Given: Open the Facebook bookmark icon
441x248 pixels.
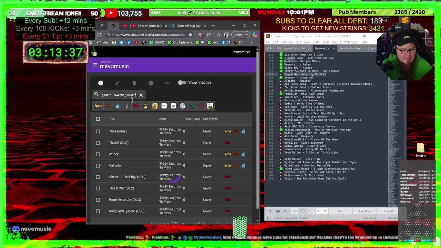Looking at the screenshot, I should [129, 42].
